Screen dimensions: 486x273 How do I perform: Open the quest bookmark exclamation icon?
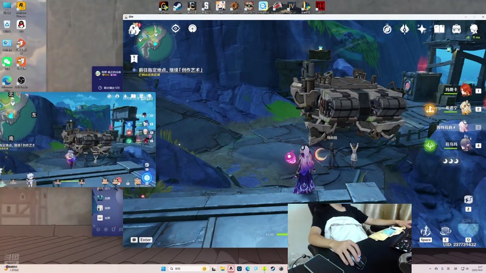(x=134, y=58)
